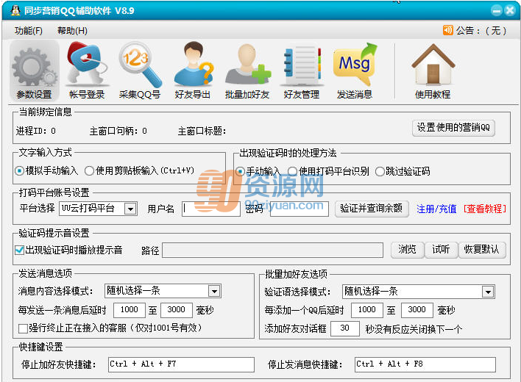Click message delay maximum field 3000
The width and height of the screenshot is (521, 382).
(177, 310)
